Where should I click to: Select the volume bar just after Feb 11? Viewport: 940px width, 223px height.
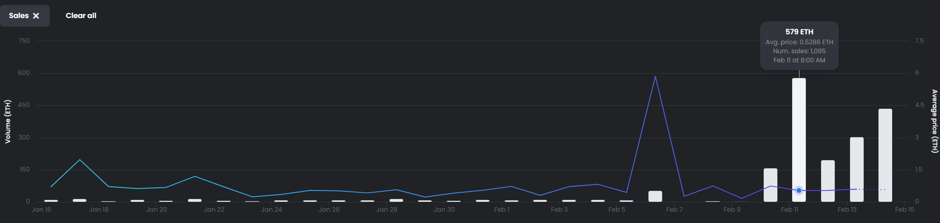click(x=828, y=181)
